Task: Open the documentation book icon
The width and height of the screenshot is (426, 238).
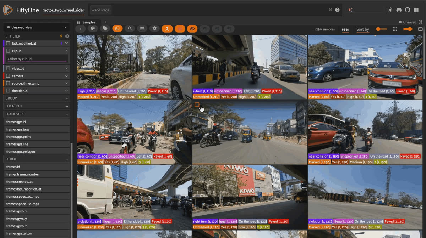Action: tap(416, 10)
